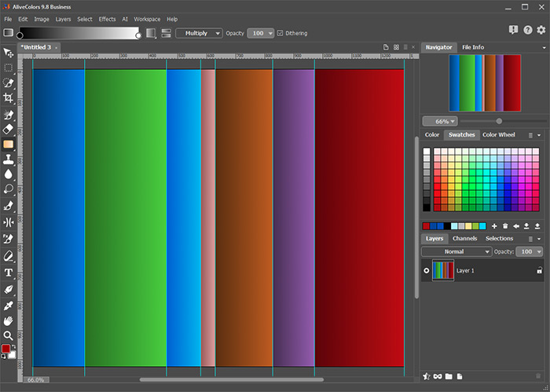
Task: Select the Zoom magnifier tool
Action: click(x=9, y=335)
